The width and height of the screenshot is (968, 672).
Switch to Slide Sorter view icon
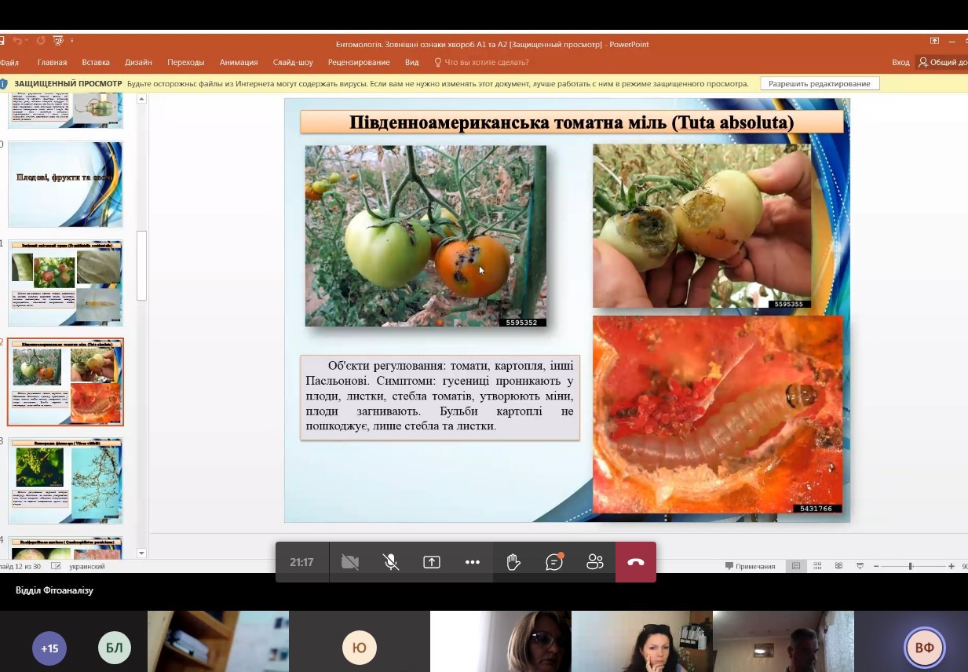(x=817, y=566)
